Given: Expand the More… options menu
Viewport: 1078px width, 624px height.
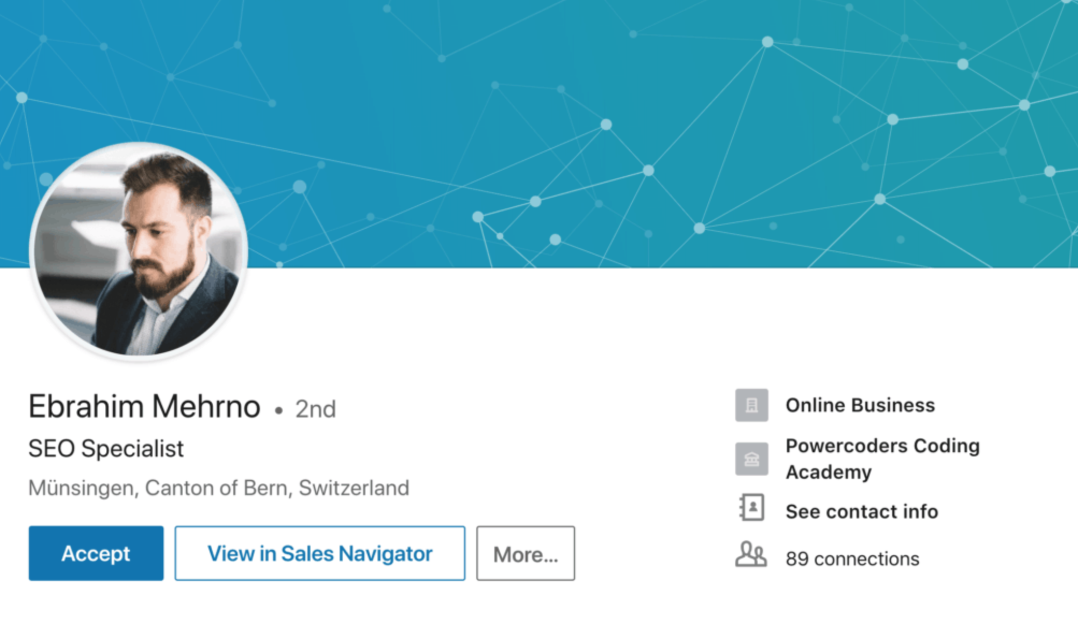Looking at the screenshot, I should point(524,554).
